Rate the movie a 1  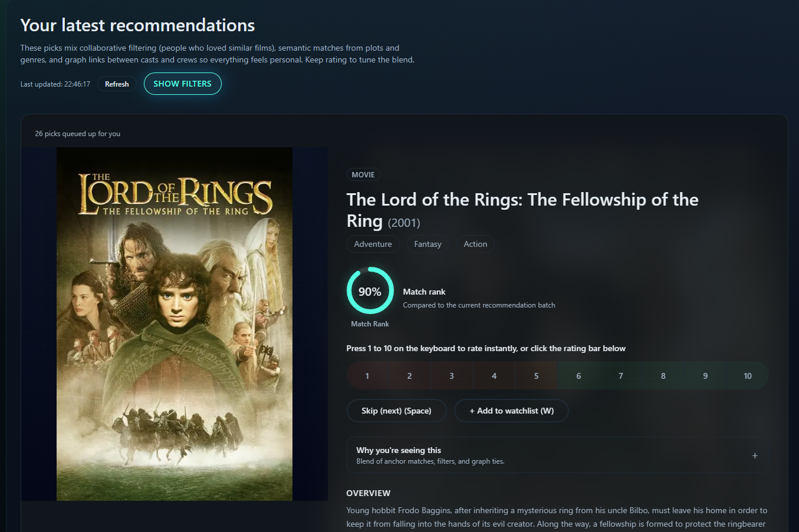367,375
